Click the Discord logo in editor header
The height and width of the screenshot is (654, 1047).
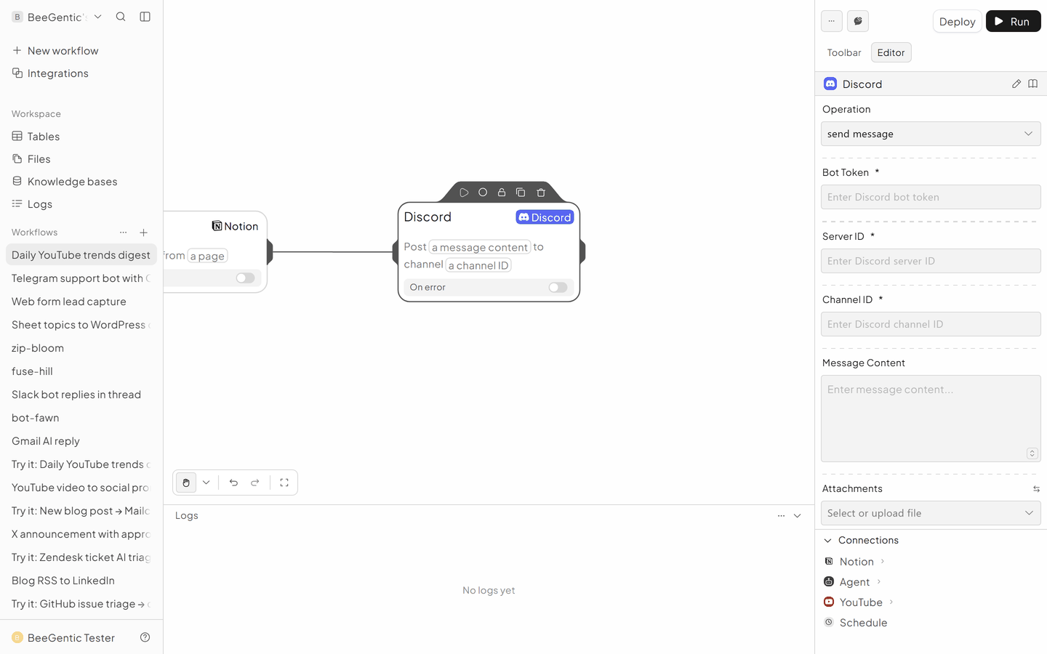(x=830, y=84)
